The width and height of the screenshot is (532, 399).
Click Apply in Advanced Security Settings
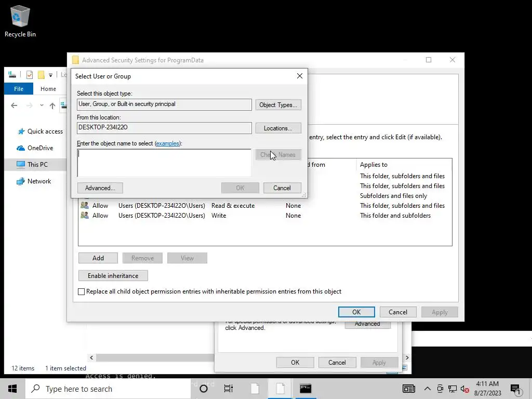[x=440, y=312]
